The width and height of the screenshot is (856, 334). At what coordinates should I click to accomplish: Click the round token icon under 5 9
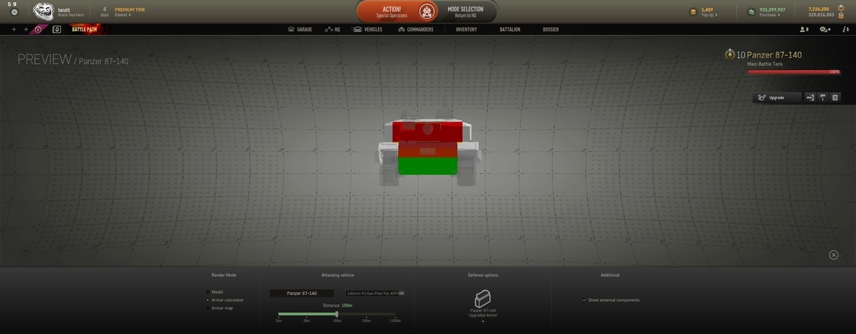point(14,13)
